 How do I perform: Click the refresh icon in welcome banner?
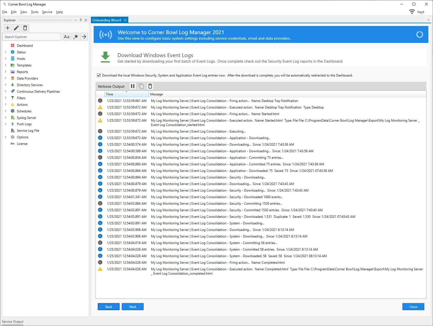[419, 35]
